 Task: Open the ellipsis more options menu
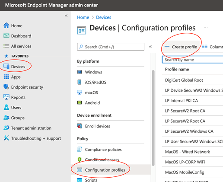[x=206, y=28]
